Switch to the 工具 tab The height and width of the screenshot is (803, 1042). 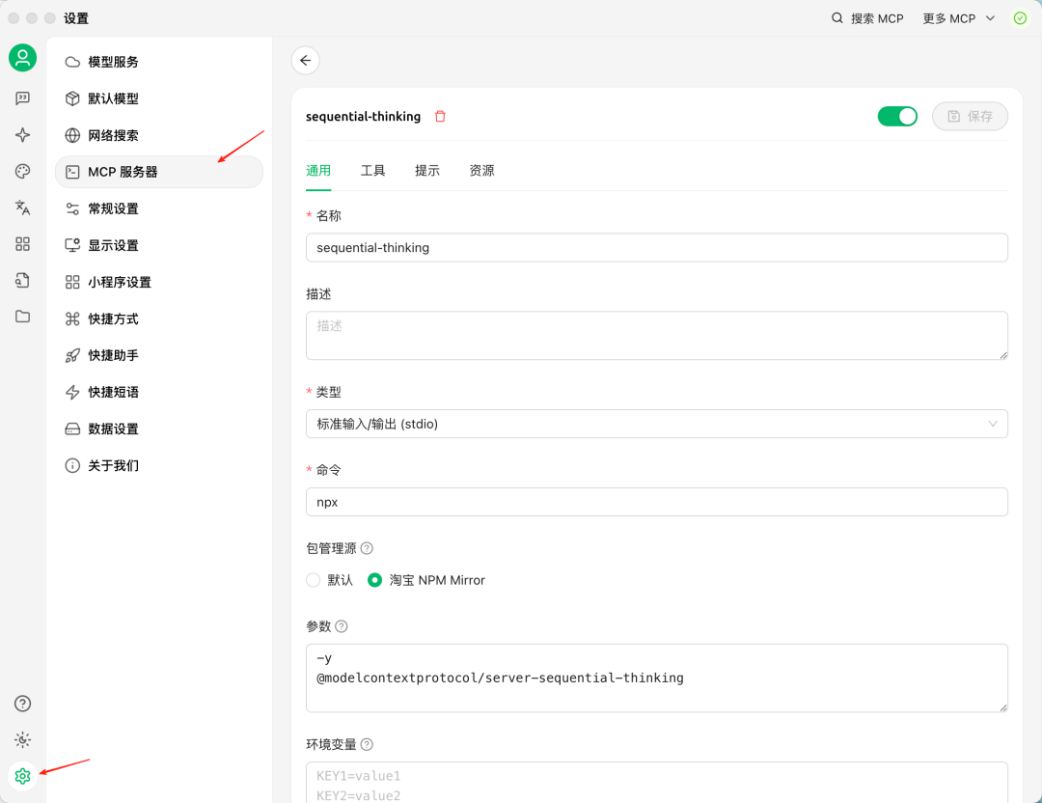click(x=372, y=171)
